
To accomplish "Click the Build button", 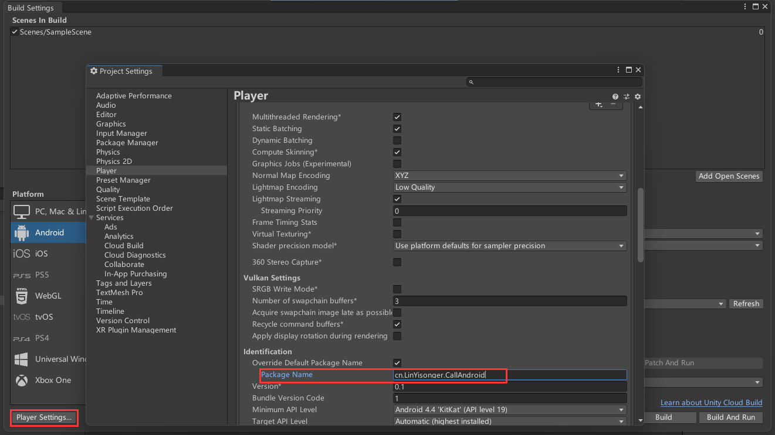I will coord(664,417).
